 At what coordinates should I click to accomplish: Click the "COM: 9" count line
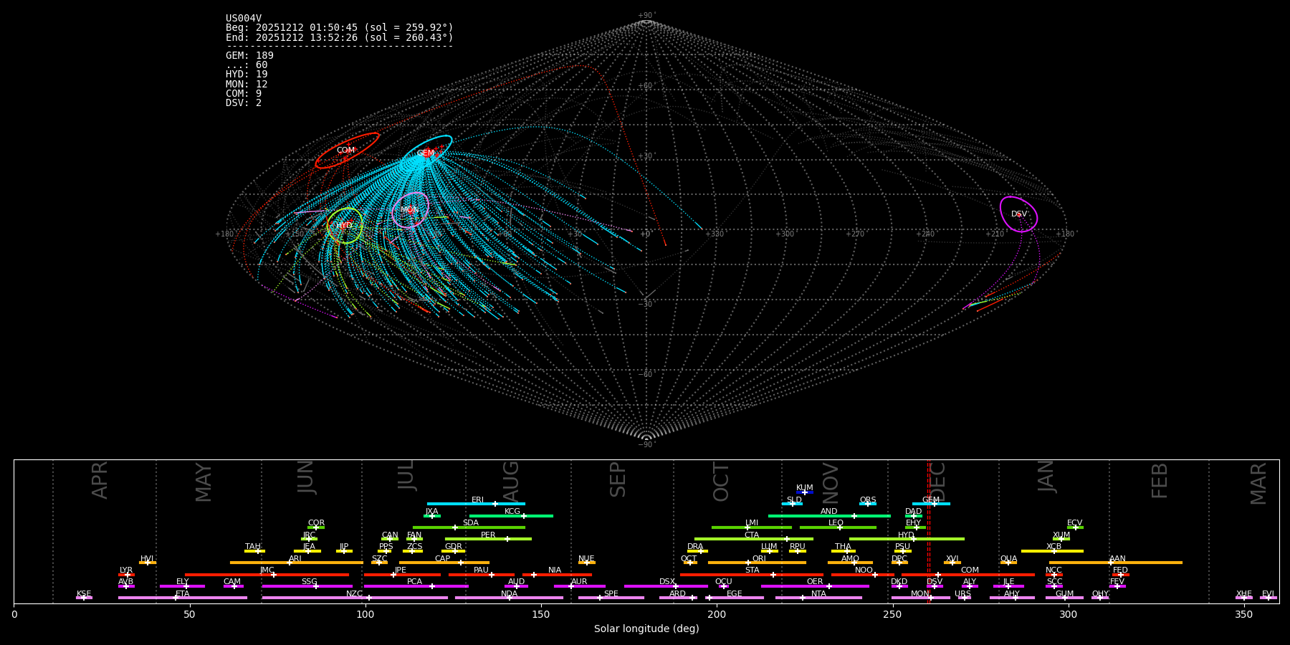pos(244,94)
